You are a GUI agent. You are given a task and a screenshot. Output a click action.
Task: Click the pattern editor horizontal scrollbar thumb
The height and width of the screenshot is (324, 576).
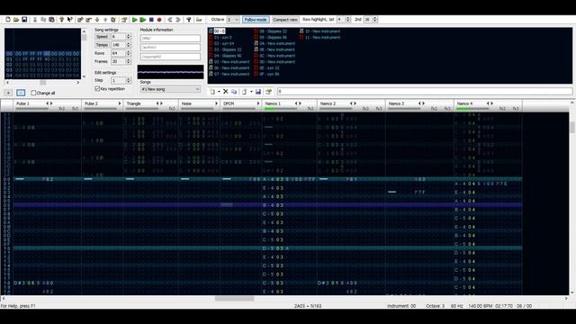(234, 299)
